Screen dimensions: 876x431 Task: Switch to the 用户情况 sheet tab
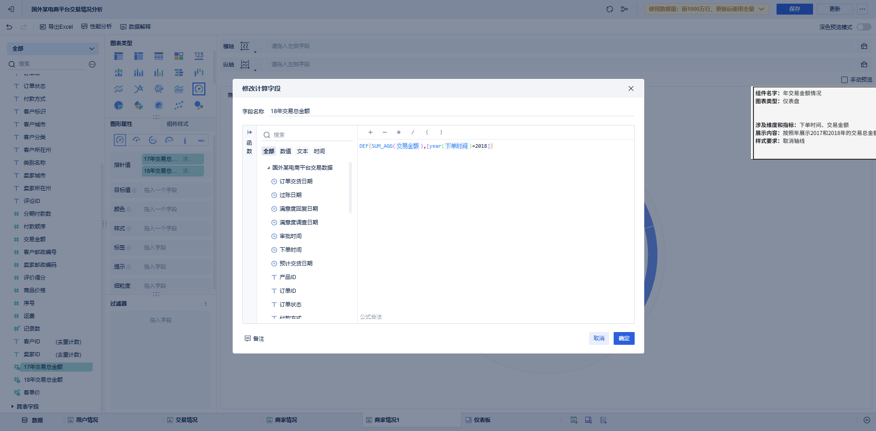point(83,420)
